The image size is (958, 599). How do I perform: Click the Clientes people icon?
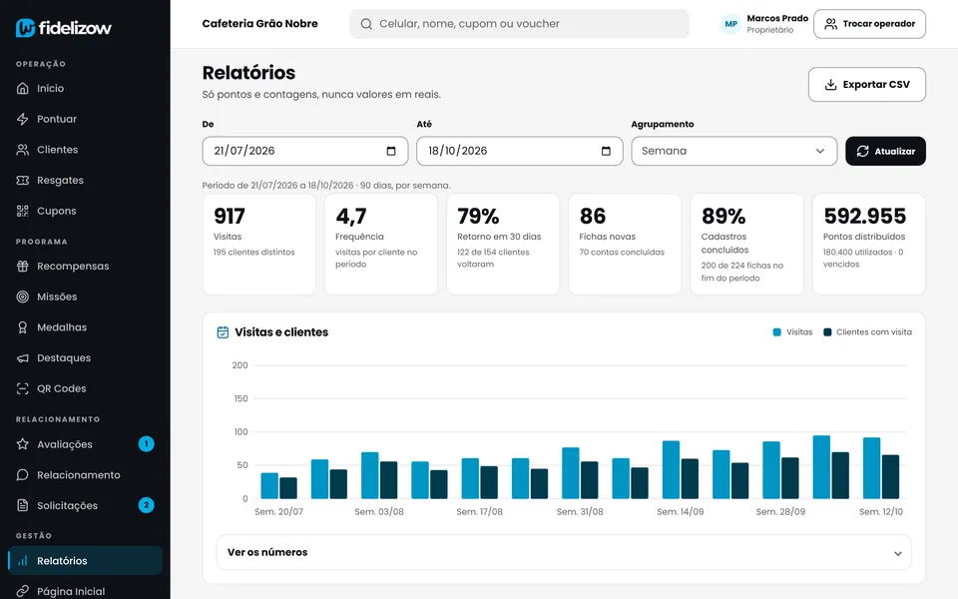point(23,149)
